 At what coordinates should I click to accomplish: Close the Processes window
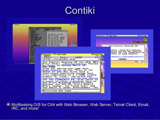tap(66, 31)
